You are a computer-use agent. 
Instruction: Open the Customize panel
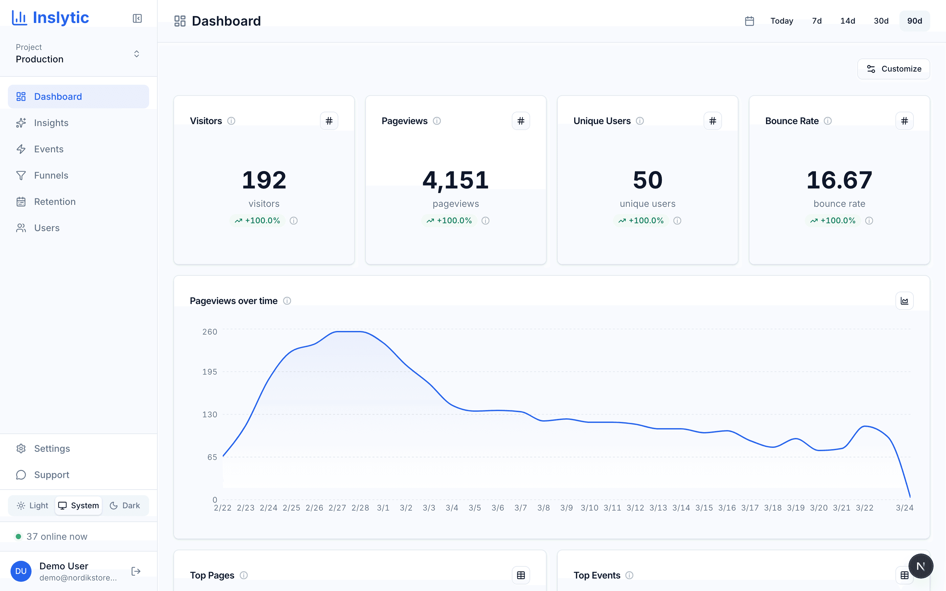pyautogui.click(x=894, y=69)
